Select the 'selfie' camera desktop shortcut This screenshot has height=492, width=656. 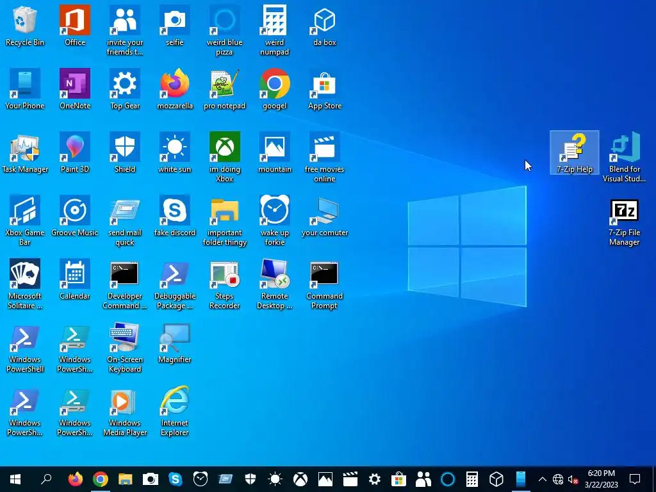point(174,26)
